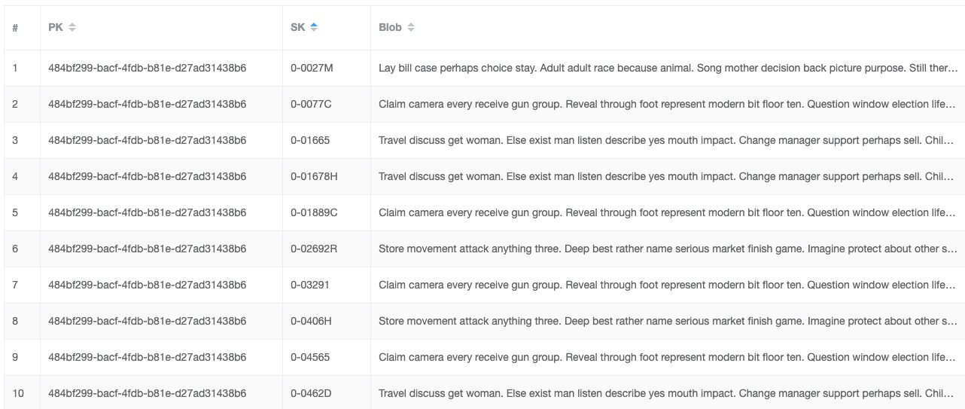Click the Blob cell for SK 0-01678H
This screenshot has height=409, width=965.
[668, 176]
